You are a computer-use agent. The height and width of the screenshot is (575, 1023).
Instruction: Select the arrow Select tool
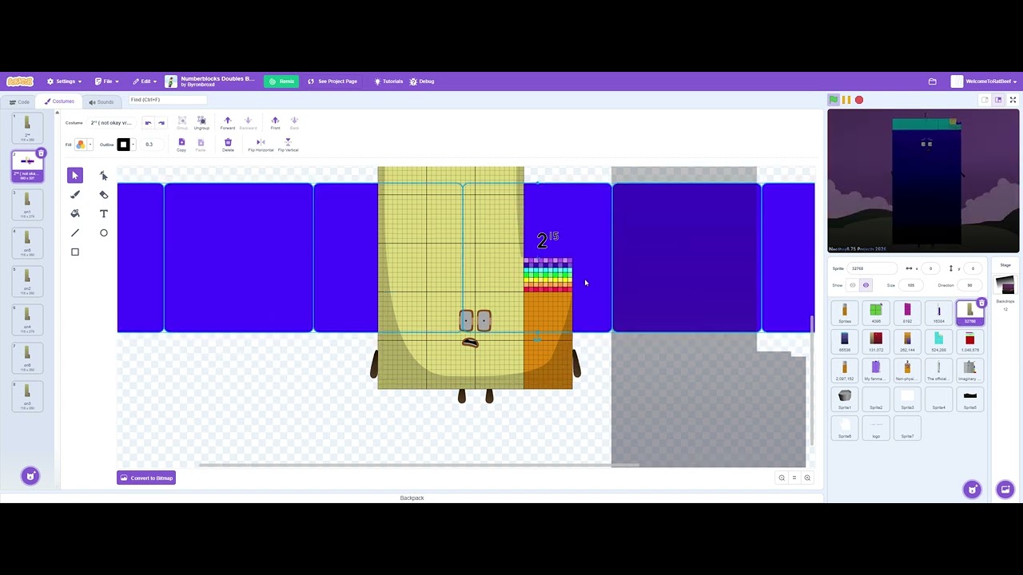tap(75, 176)
